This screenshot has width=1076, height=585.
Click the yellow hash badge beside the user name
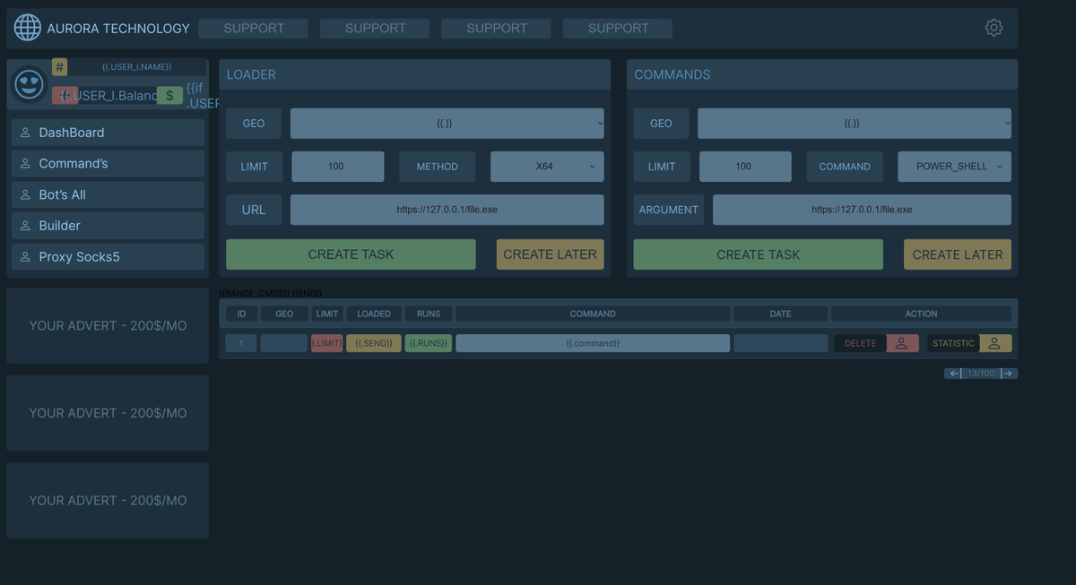coord(60,67)
